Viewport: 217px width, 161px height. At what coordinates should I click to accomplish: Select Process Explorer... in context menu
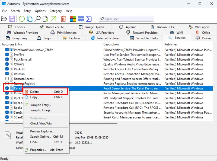pyautogui.click(x=46, y=131)
